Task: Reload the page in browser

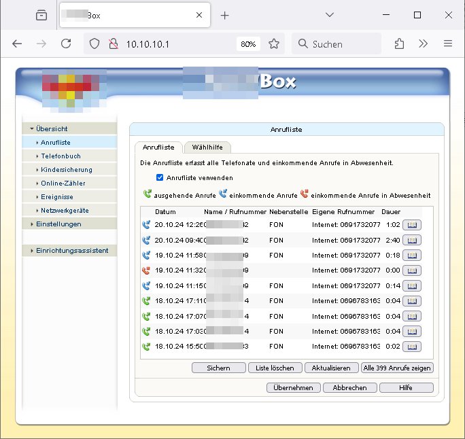Action: 66,43
